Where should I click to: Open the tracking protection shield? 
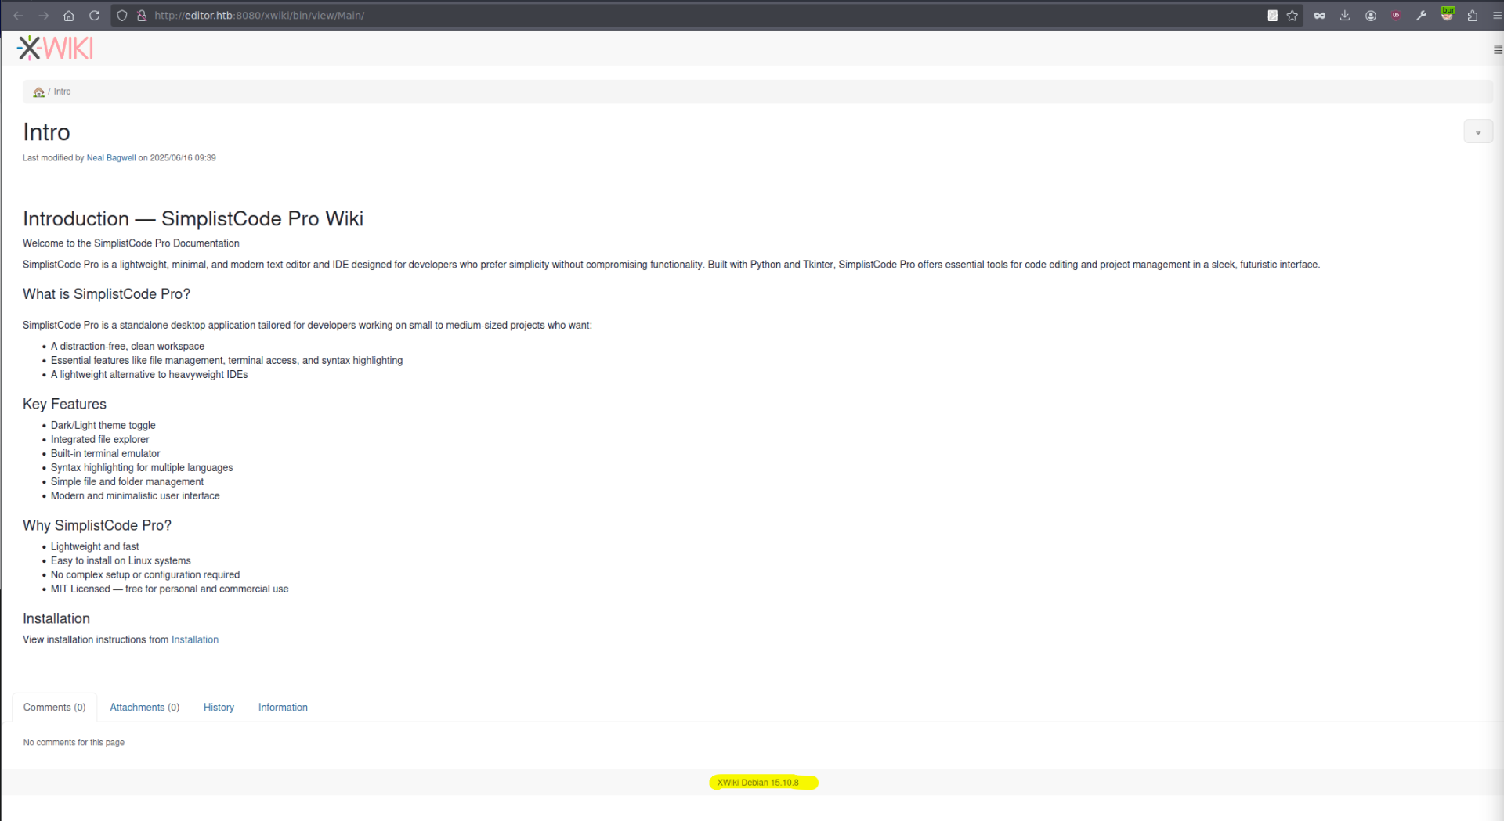[122, 16]
